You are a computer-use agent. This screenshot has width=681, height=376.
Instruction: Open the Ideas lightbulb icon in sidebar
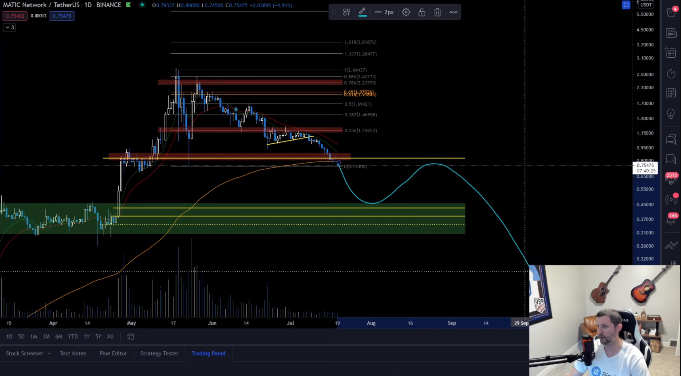coord(671,114)
